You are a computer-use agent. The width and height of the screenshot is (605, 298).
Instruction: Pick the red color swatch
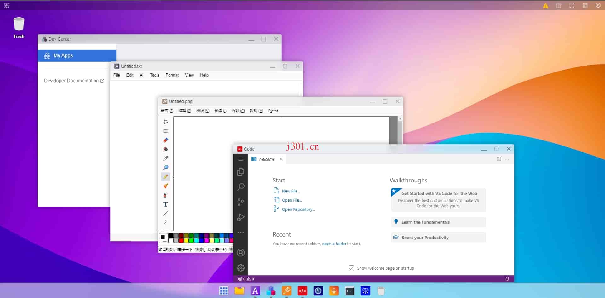pyautogui.click(x=181, y=240)
